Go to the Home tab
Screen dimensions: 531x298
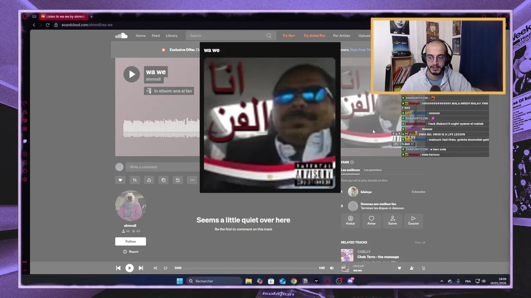[x=141, y=36]
